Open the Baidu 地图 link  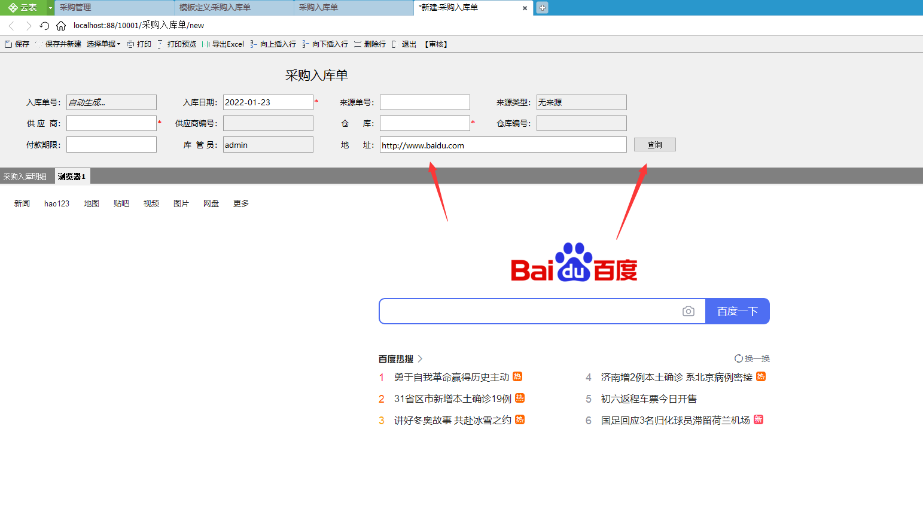click(92, 203)
